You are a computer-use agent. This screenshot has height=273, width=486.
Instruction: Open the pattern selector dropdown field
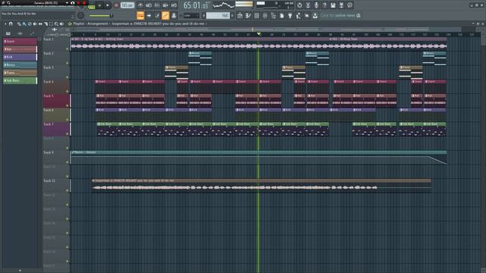click(219, 15)
